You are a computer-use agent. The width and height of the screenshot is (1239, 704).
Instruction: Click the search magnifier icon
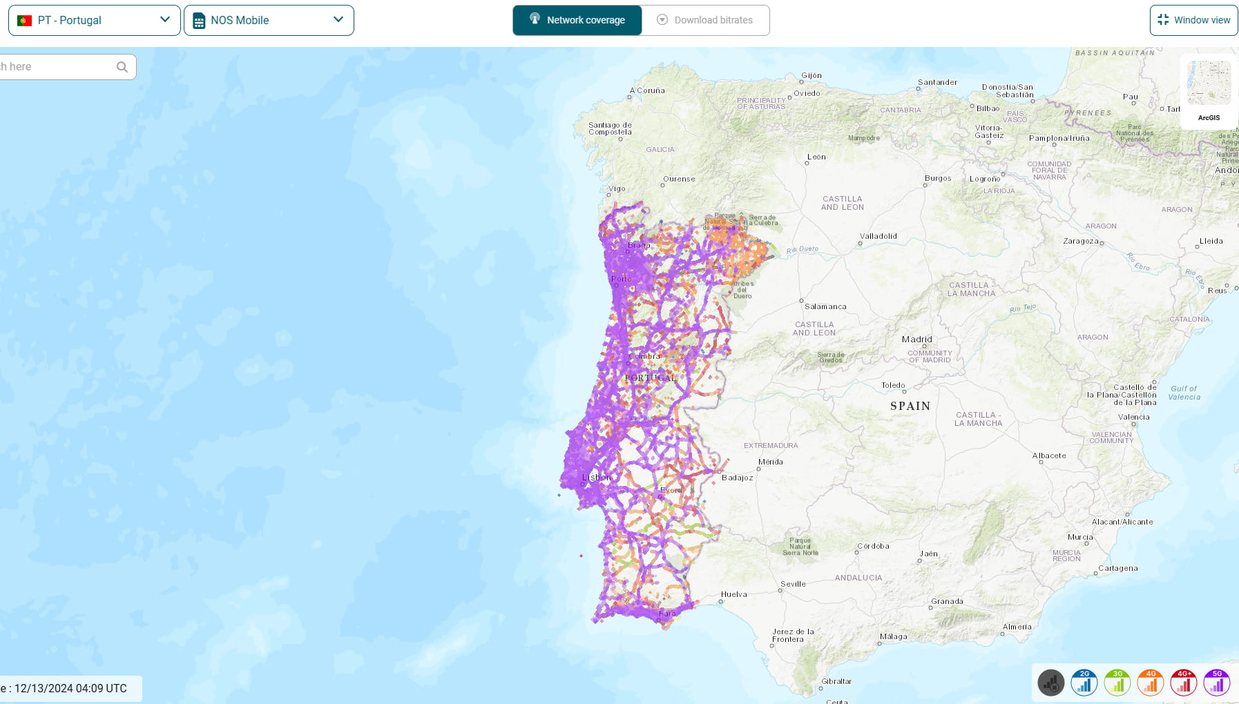click(122, 66)
